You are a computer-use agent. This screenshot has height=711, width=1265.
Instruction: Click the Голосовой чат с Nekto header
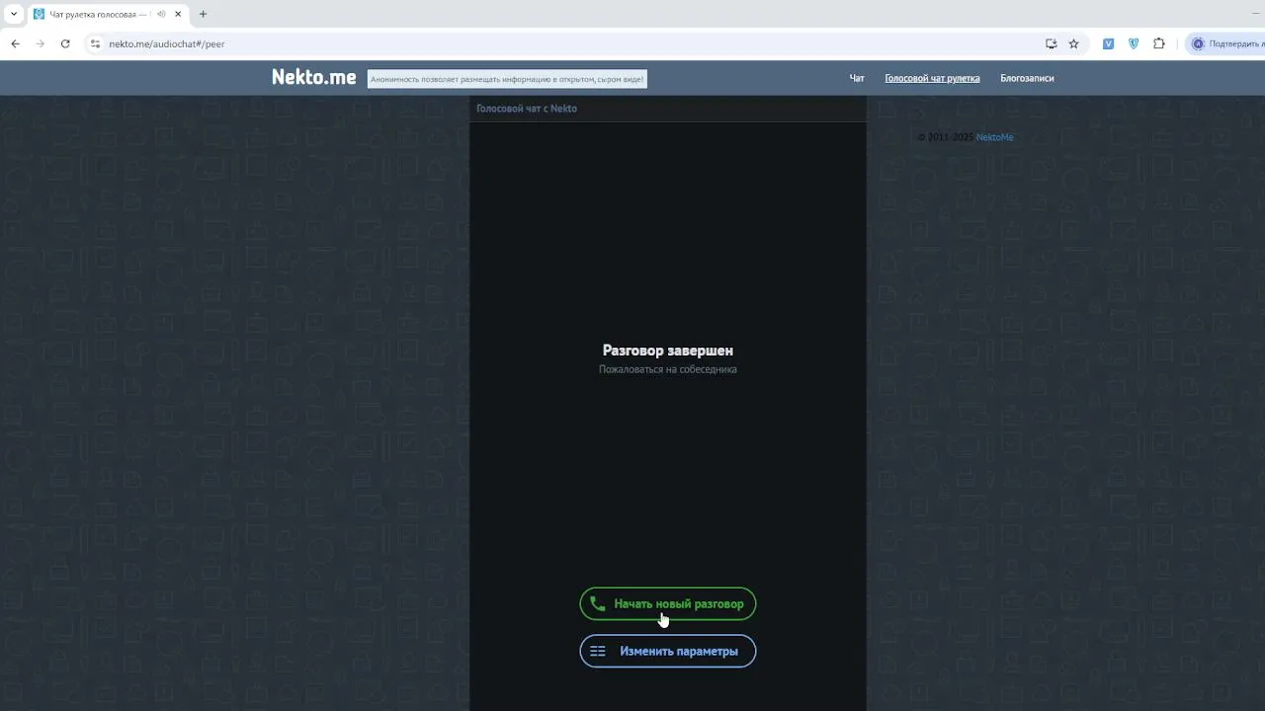(x=527, y=109)
